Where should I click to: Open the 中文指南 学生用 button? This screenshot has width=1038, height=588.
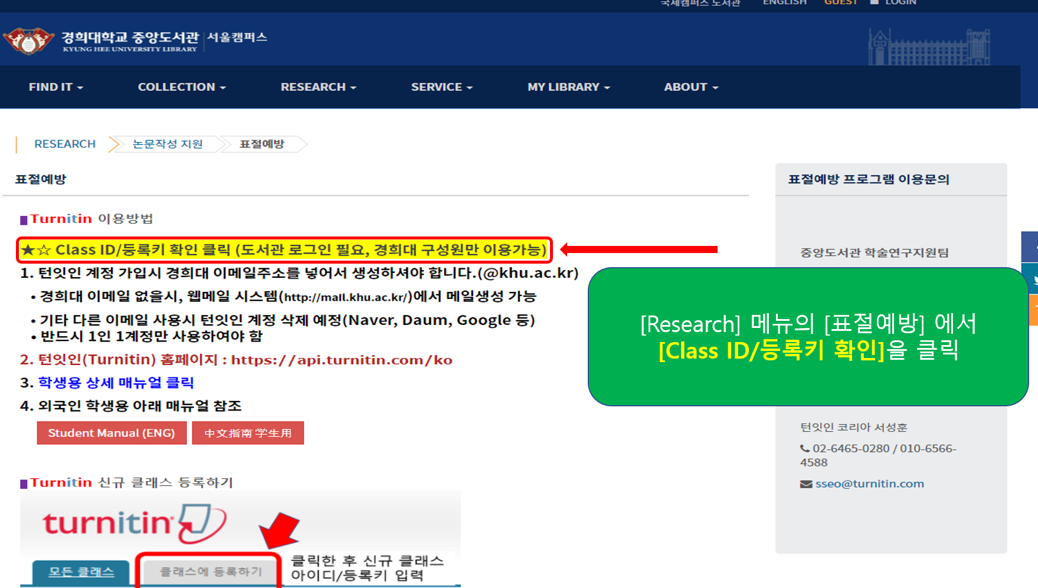248,433
